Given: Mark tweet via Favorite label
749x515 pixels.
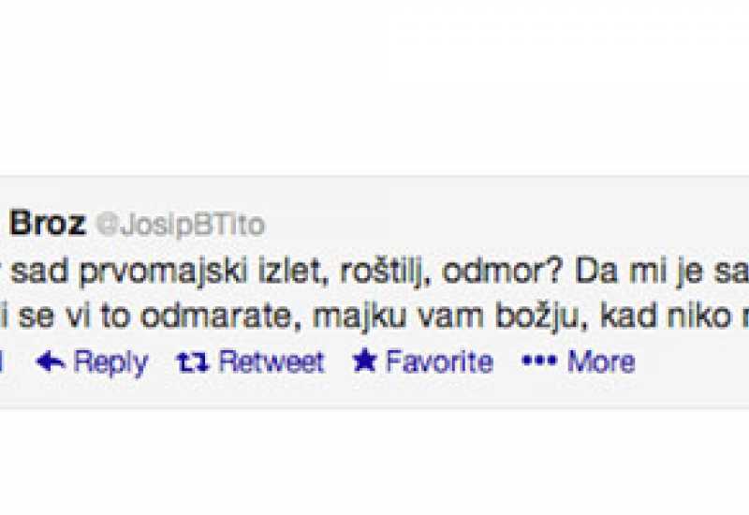Looking at the screenshot, I should pos(439,361).
